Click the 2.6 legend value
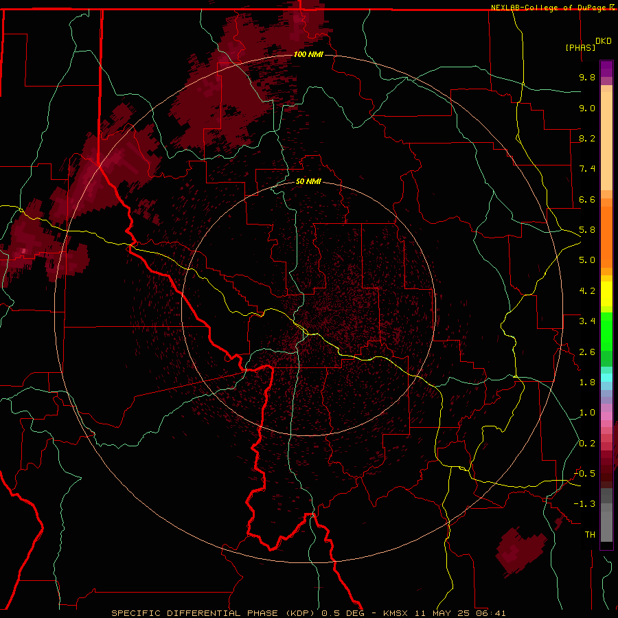The image size is (618, 618). point(587,352)
